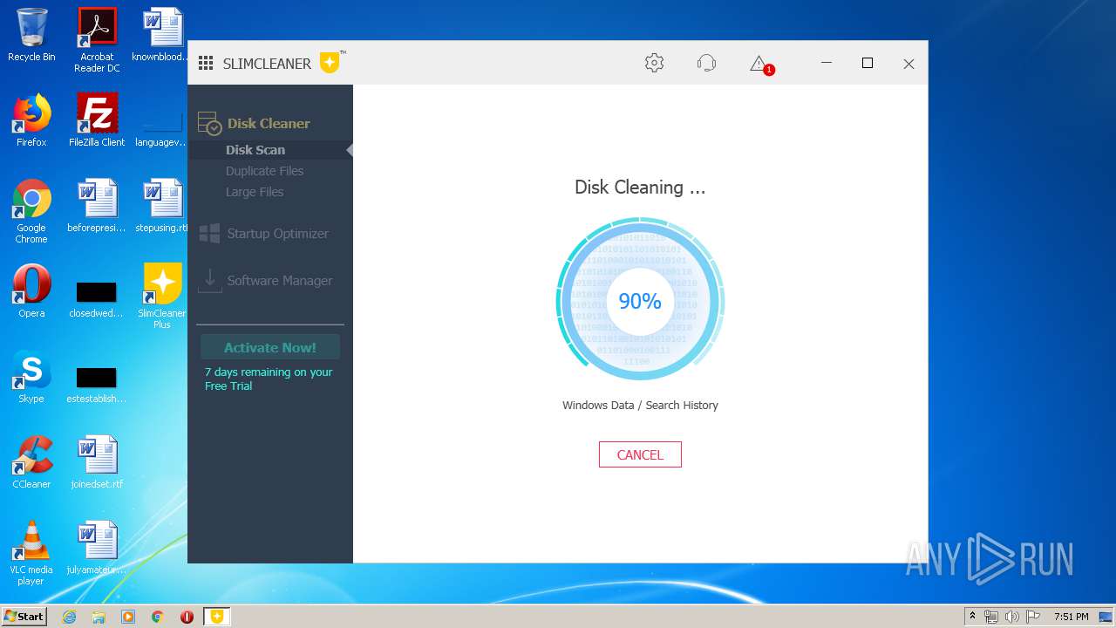Open Opera from the taskbar
The image size is (1116, 628).
click(x=187, y=617)
